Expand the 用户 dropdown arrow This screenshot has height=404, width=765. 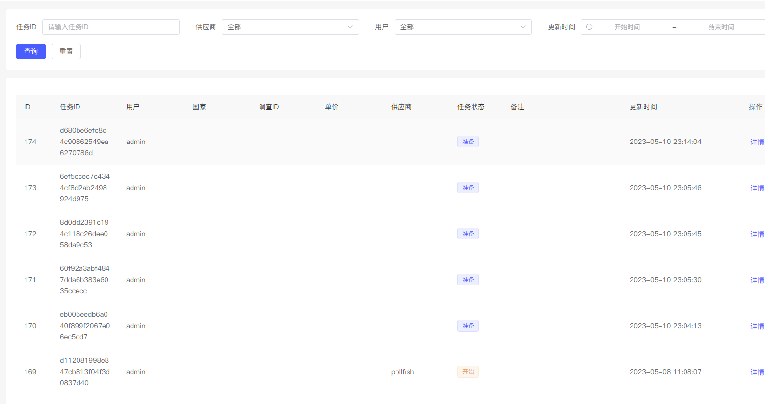(x=523, y=27)
